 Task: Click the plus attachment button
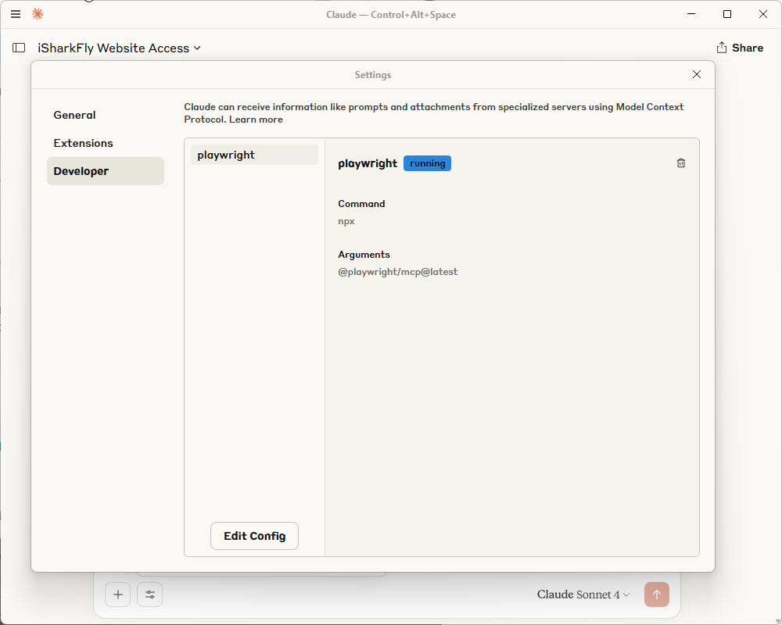[x=118, y=594]
